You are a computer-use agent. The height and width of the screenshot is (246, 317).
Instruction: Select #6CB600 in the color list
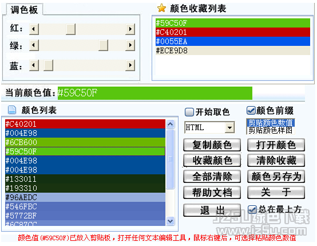pyautogui.click(x=85, y=142)
